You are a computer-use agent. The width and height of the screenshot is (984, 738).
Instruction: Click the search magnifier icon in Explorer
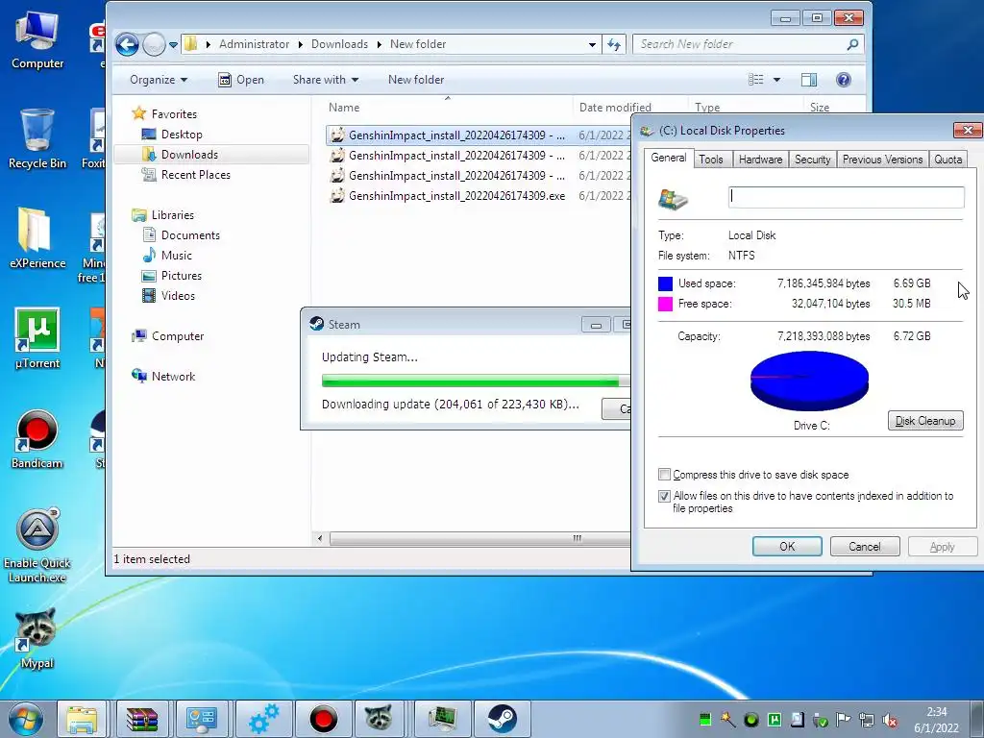pos(852,44)
